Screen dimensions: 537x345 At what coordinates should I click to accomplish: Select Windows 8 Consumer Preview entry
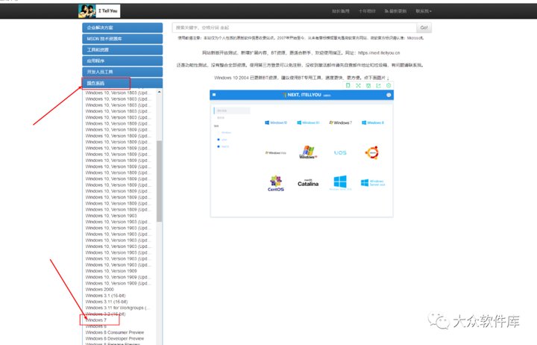[x=115, y=332]
